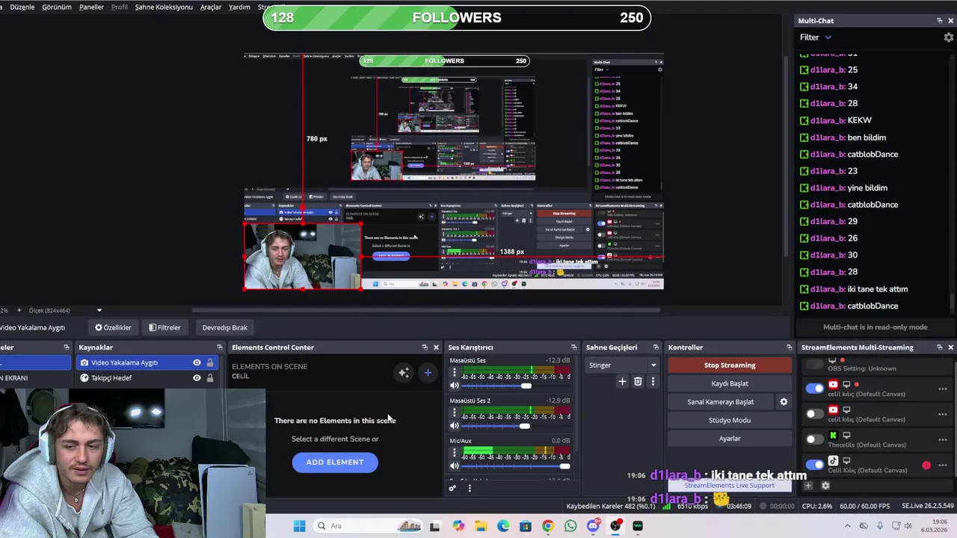Click the ADD ELEMENT button

coord(335,462)
